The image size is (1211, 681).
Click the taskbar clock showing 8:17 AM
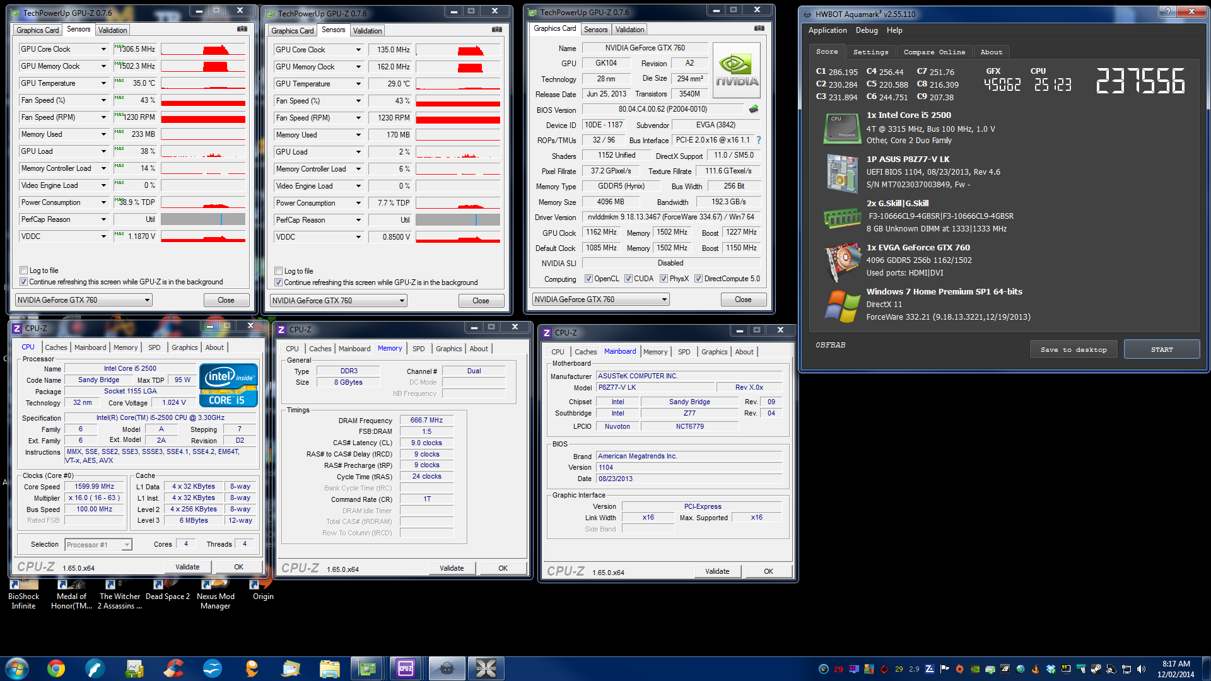1176,669
